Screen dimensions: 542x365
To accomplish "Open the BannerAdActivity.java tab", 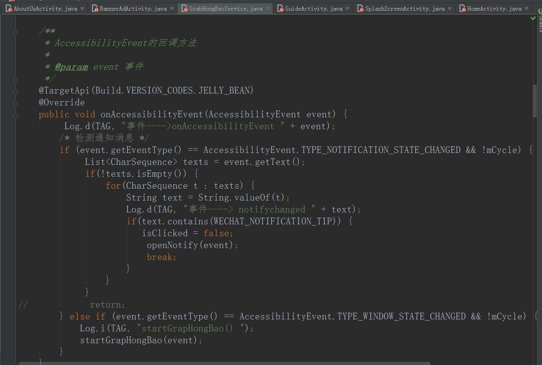I will tap(133, 8).
